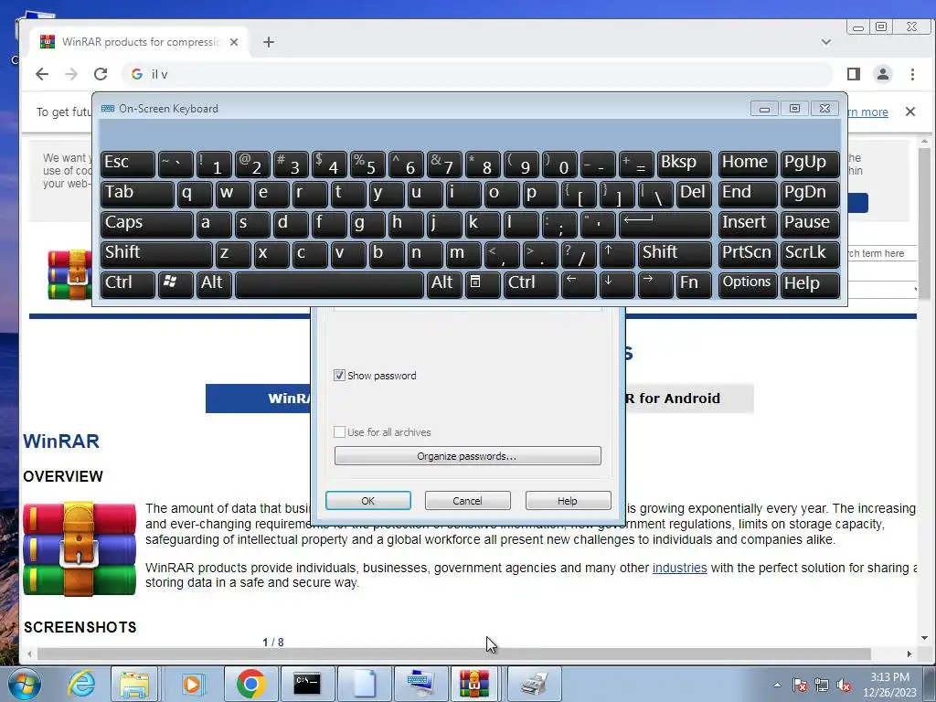Click the down arrow key on keyboard
The width and height of the screenshot is (936, 702).
[x=616, y=284]
